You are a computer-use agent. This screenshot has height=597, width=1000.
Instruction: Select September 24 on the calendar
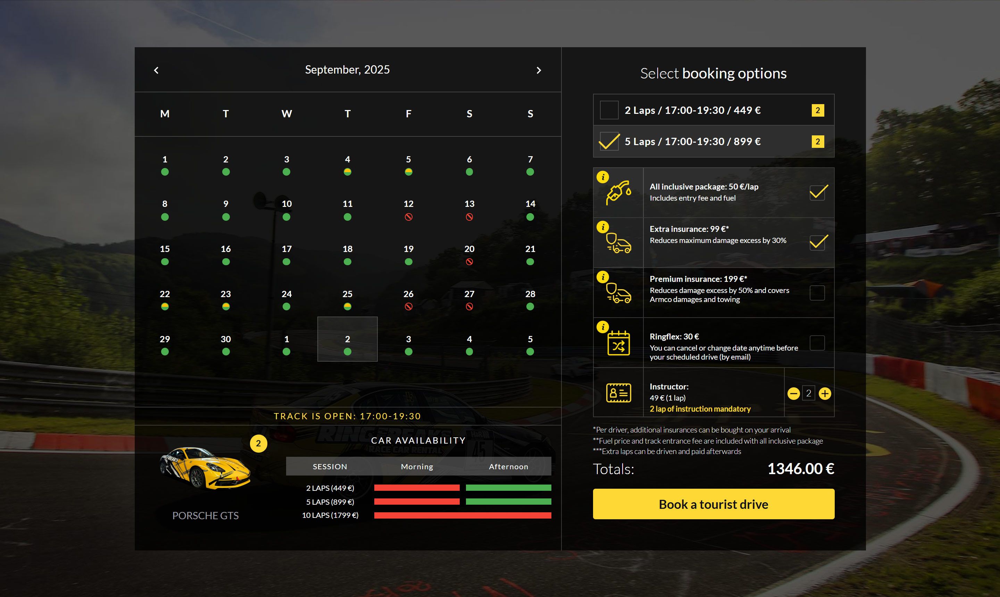(286, 299)
